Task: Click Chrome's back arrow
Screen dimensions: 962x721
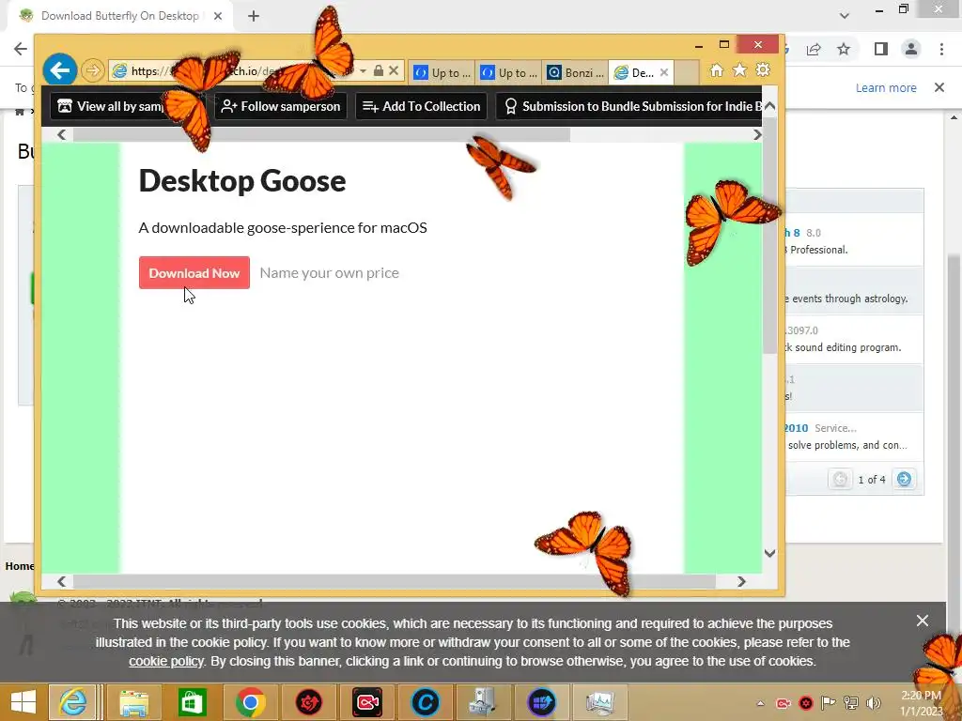Action: 21,49
